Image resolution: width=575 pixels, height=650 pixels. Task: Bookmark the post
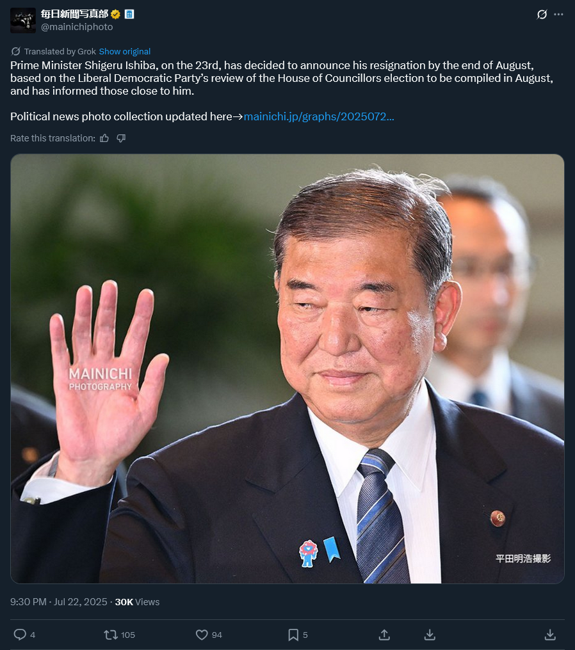[293, 635]
